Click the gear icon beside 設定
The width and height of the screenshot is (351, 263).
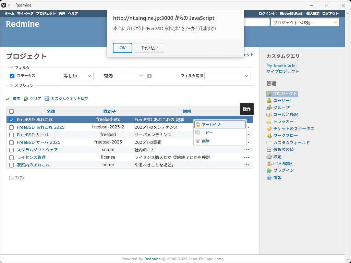(269, 157)
